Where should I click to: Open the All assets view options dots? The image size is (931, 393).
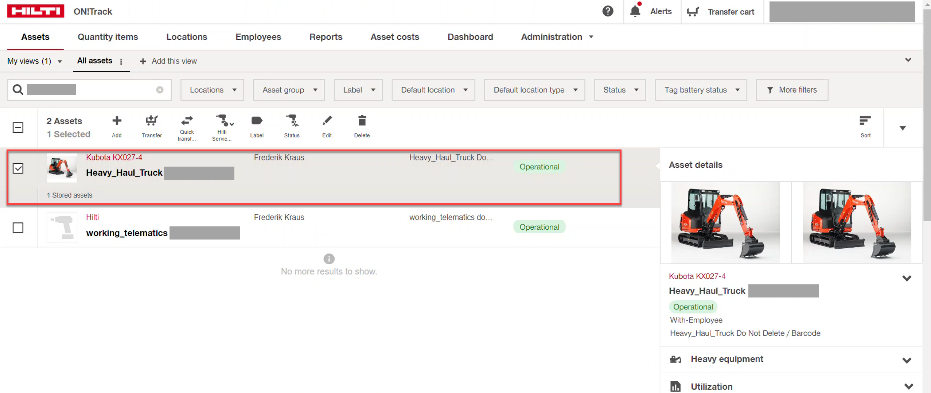[121, 61]
